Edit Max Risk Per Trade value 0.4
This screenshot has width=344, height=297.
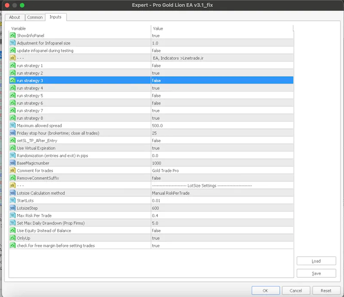click(x=222, y=215)
